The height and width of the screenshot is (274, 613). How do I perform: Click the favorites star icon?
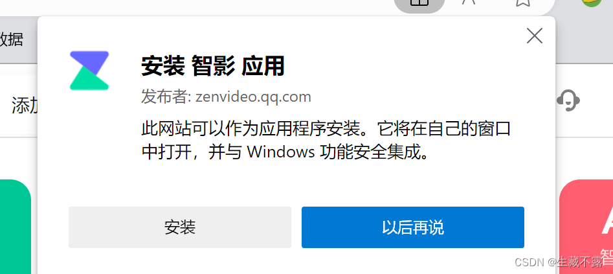pyautogui.click(x=522, y=3)
